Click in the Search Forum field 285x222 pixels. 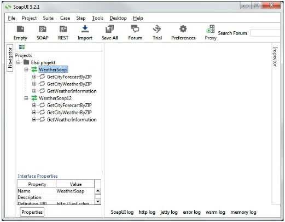point(265,33)
